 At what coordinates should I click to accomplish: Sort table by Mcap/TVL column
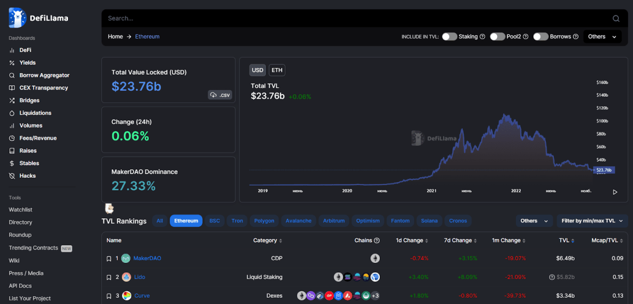click(608, 240)
